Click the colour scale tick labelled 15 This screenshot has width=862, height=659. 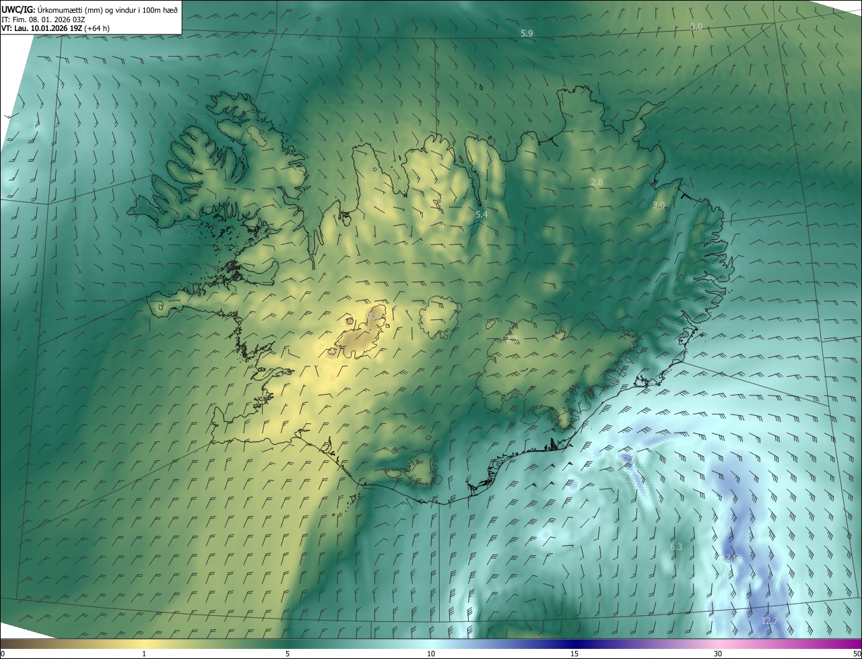click(574, 654)
